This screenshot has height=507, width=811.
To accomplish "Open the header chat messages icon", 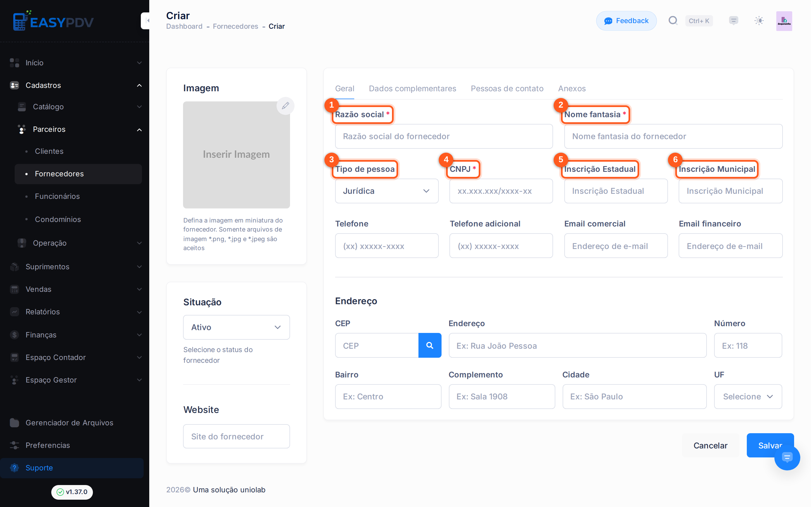I will click(x=734, y=21).
